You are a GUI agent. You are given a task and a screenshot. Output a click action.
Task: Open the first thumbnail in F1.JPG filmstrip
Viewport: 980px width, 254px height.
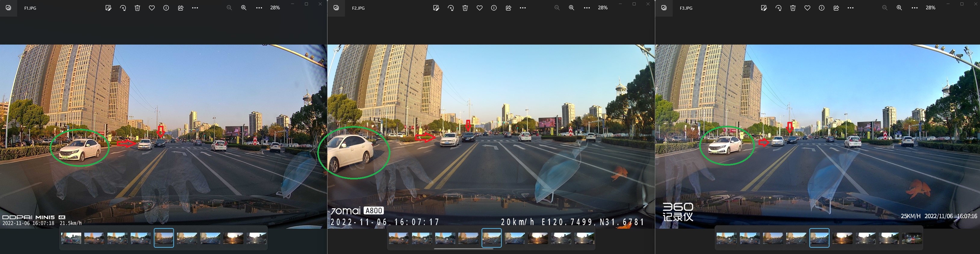click(71, 238)
